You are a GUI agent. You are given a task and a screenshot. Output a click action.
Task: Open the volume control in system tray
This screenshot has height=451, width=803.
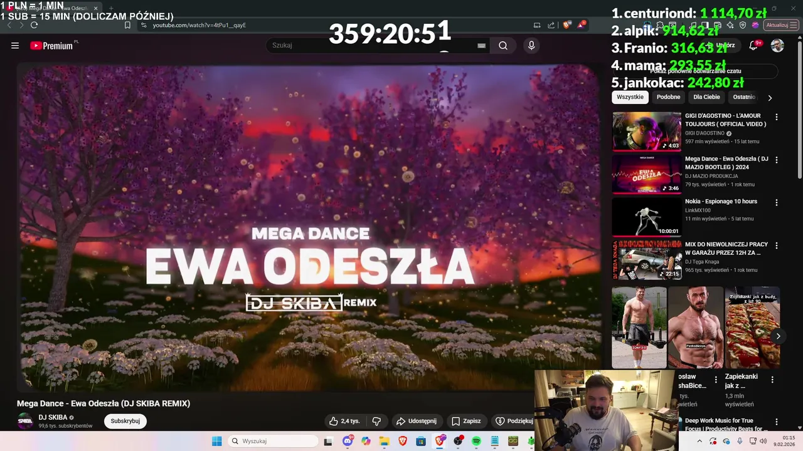click(x=763, y=441)
